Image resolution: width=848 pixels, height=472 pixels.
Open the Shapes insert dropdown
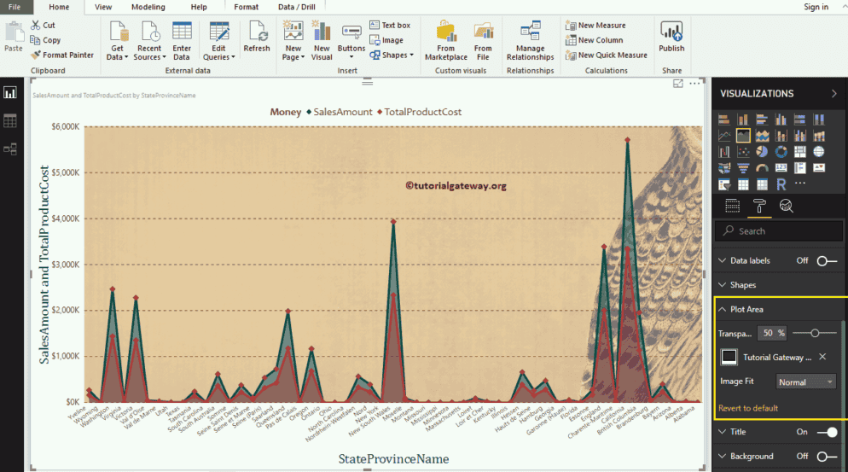point(392,55)
